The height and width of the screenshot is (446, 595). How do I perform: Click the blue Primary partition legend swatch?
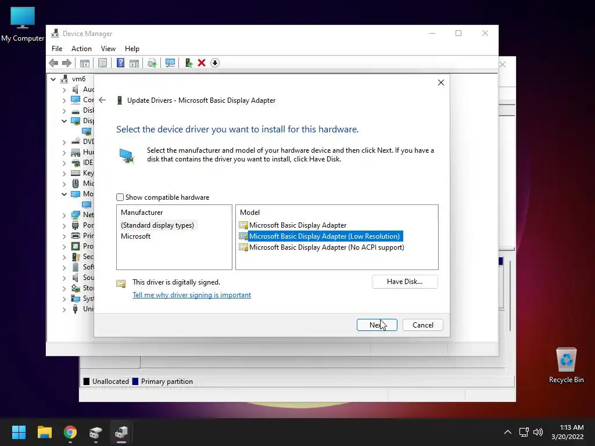point(135,382)
